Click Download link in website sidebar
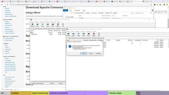 [x=7, y=11]
